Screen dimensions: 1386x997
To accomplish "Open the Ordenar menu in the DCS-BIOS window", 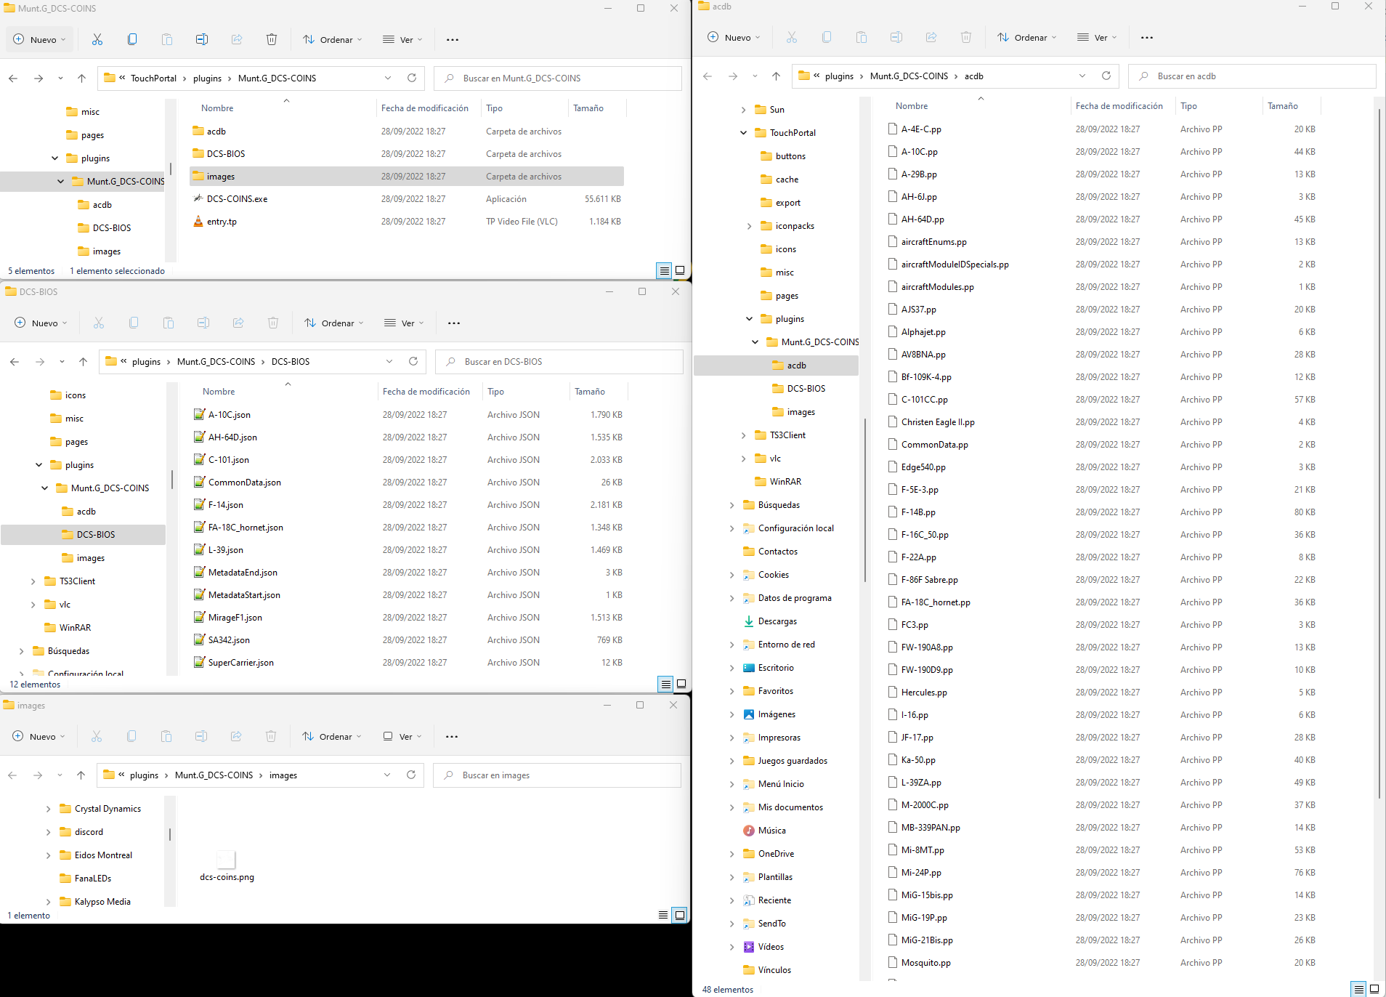I will pyautogui.click(x=334, y=323).
